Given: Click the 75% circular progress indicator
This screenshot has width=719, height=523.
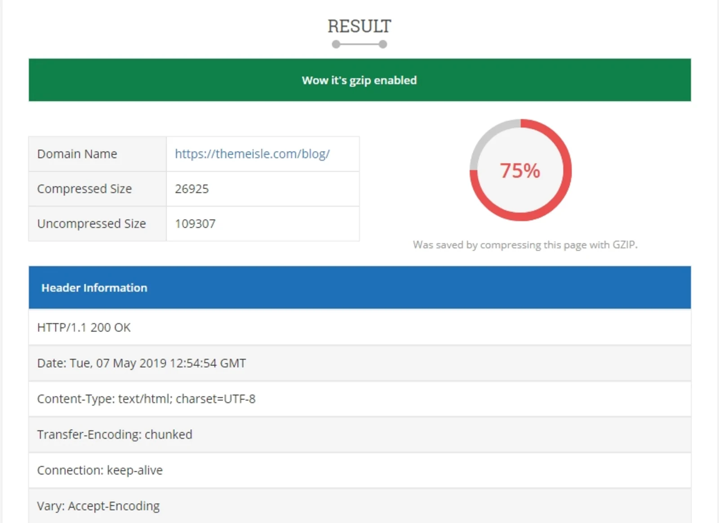Looking at the screenshot, I should (x=520, y=171).
